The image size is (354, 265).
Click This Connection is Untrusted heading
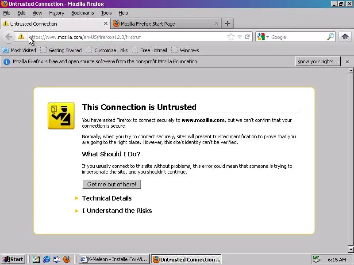coord(139,107)
